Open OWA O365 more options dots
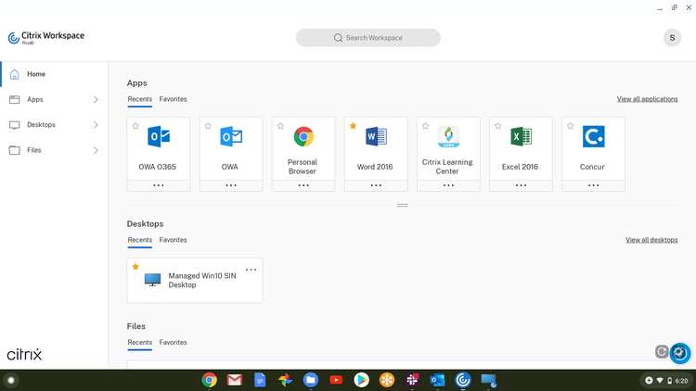This screenshot has height=391, width=696. [159, 185]
